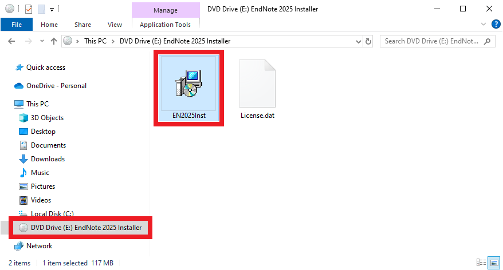Screen dimensions: 503x270
Task: Click the Properties quick access toolbar icon
Action: pyautogui.click(x=29, y=9)
